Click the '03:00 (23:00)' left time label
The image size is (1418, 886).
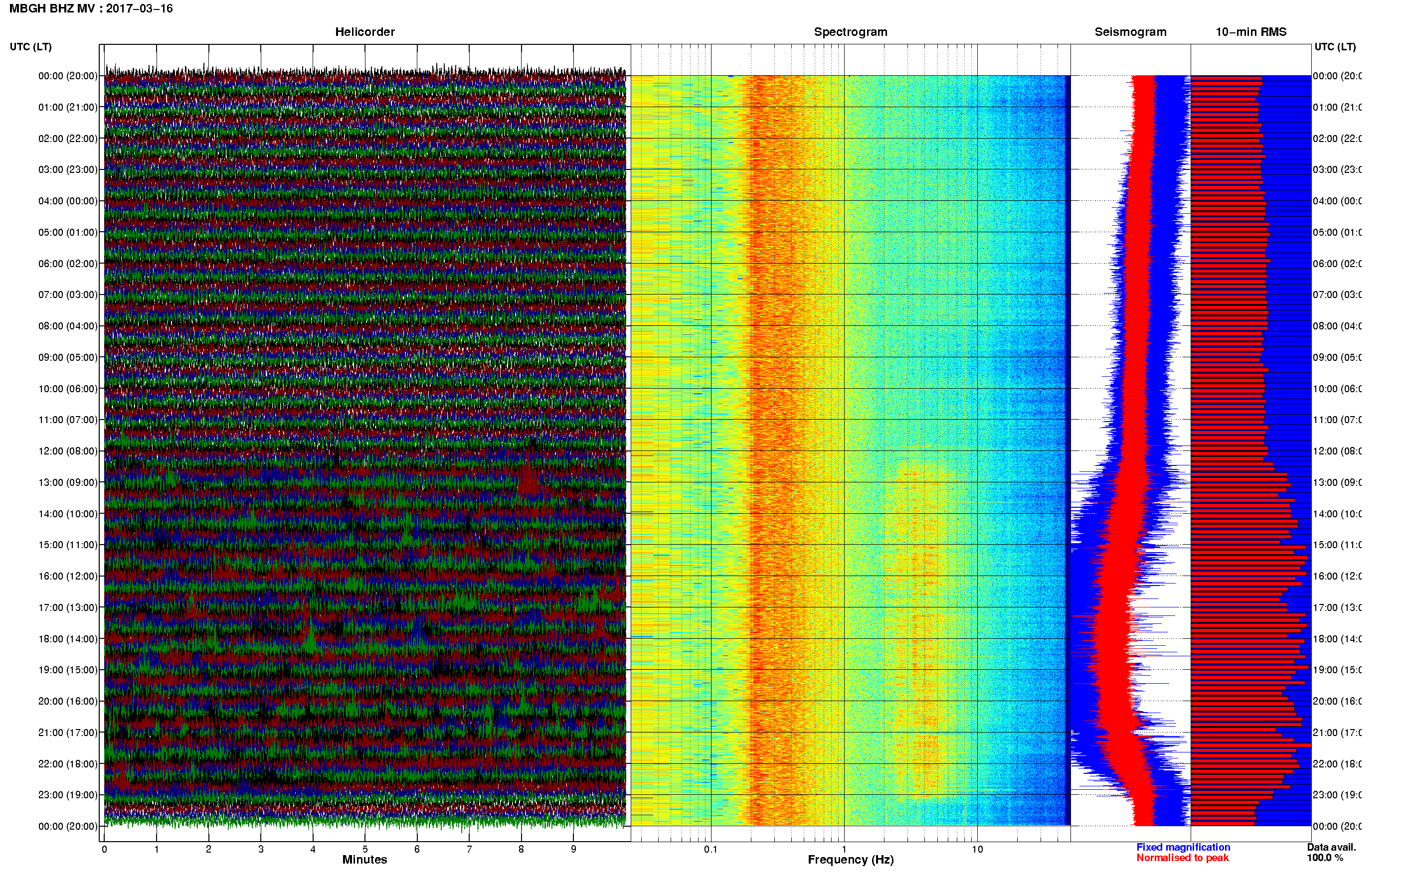click(68, 170)
